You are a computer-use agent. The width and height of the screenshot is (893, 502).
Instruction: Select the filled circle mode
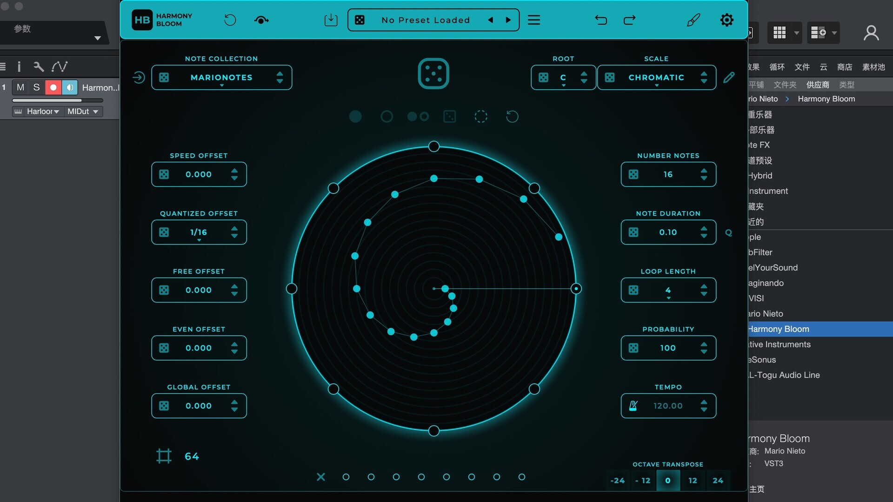(355, 116)
